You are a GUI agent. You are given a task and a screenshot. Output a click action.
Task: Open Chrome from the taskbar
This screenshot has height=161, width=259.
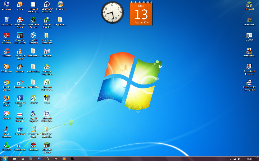(x=23, y=159)
